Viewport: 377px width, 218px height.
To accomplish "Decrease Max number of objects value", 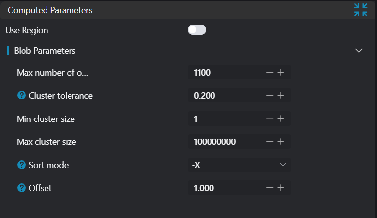I will click(270, 73).
